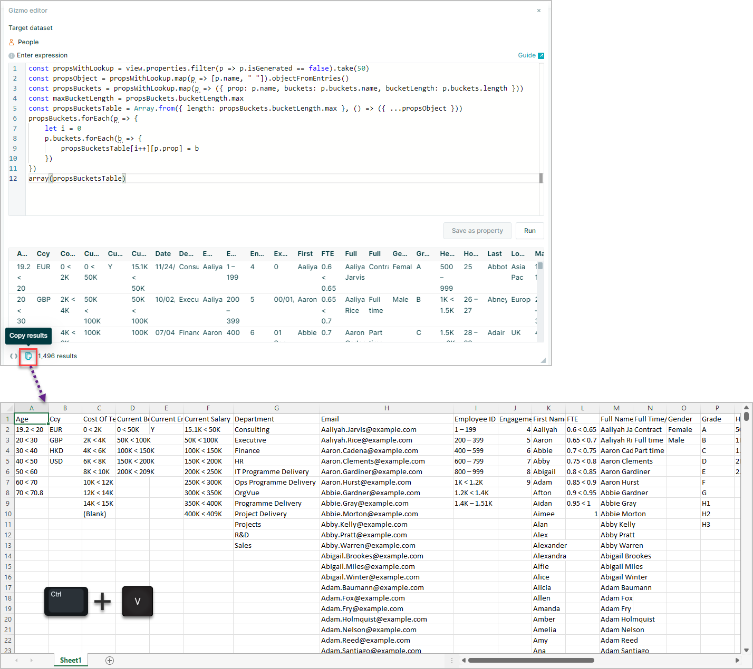Screen dimensions: 753x669
Task: Click the select-all corner of the spreadsheet
Action: (x=7, y=408)
